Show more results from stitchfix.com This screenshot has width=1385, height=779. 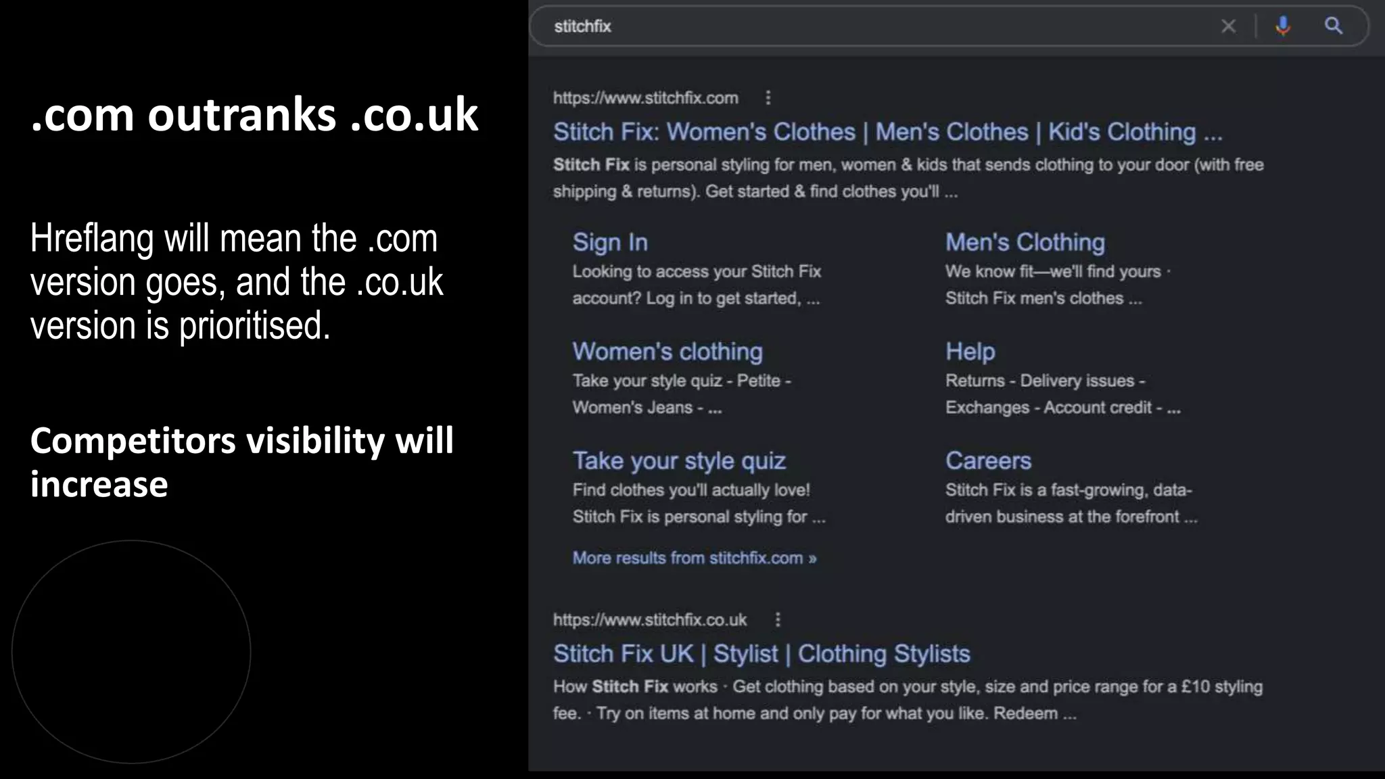click(695, 558)
